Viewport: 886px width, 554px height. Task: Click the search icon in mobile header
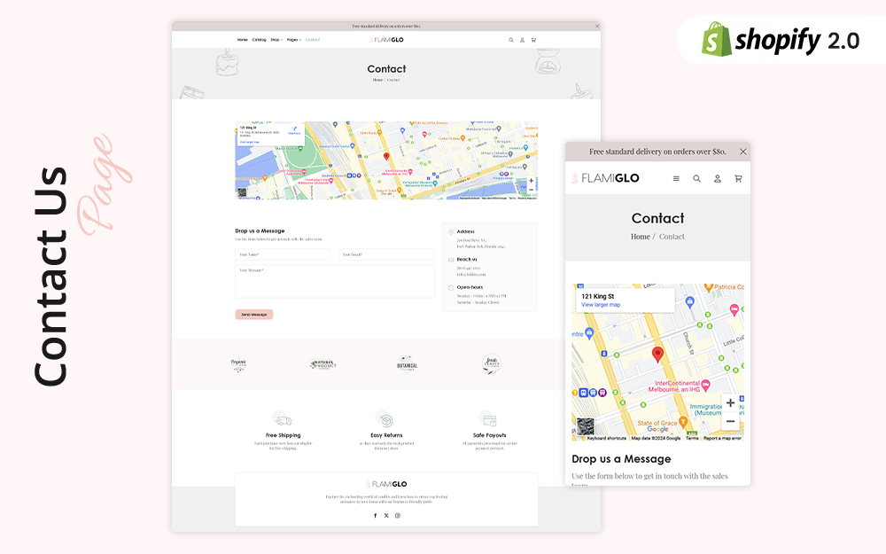[696, 178]
